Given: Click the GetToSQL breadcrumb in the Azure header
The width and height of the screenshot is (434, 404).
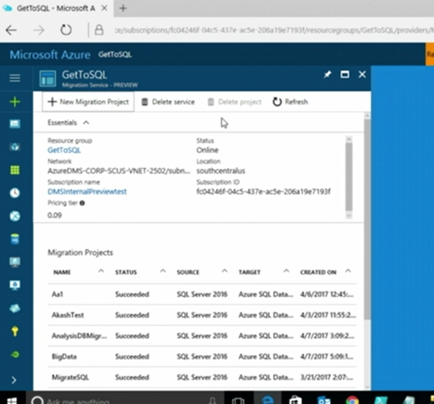Looking at the screenshot, I should click(115, 55).
